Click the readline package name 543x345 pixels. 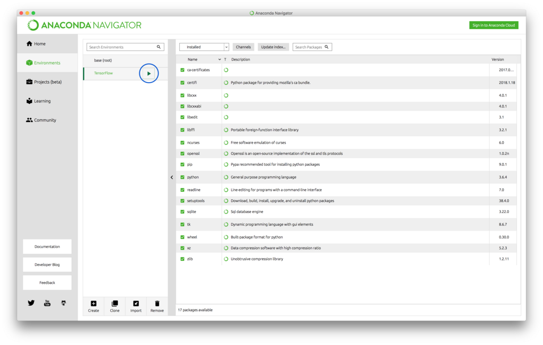194,190
